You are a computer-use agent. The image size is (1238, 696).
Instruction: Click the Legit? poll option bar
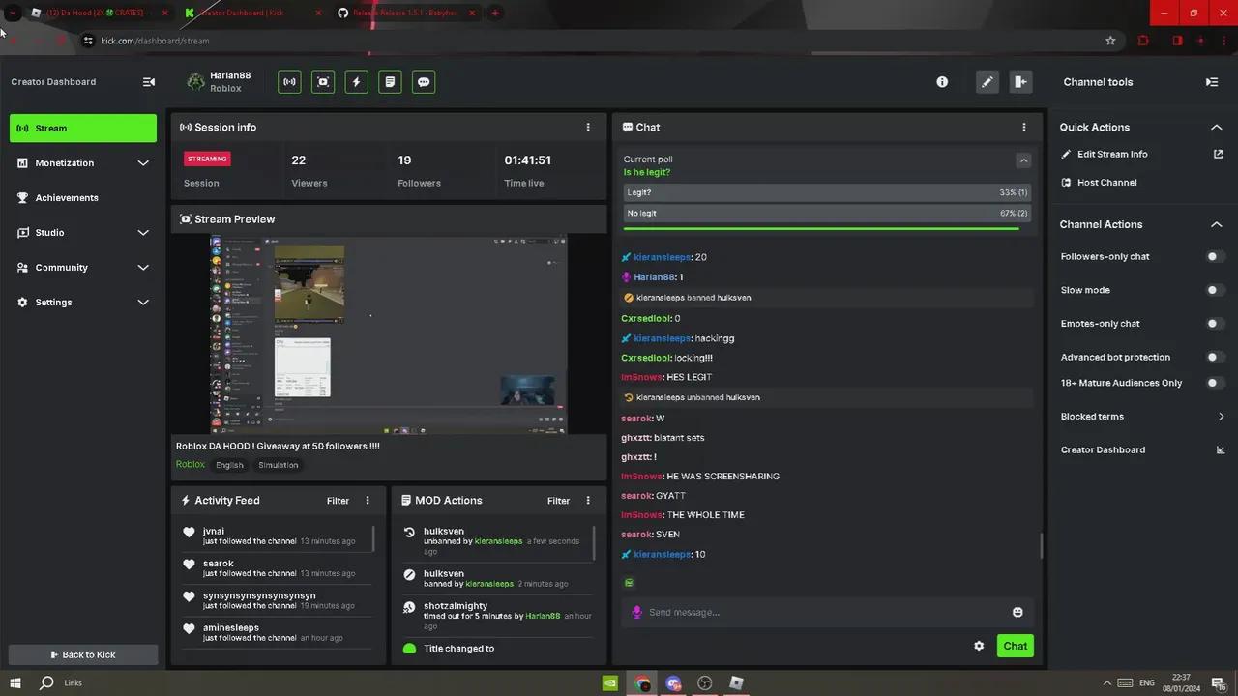point(827,192)
